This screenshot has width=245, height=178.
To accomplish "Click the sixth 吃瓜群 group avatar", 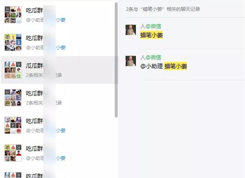I will (x=13, y=153).
